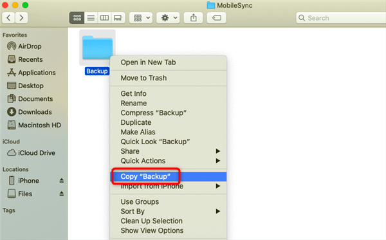The image size is (386, 240).
Task: Go forward with the right chevron button
Action: click(x=21, y=18)
